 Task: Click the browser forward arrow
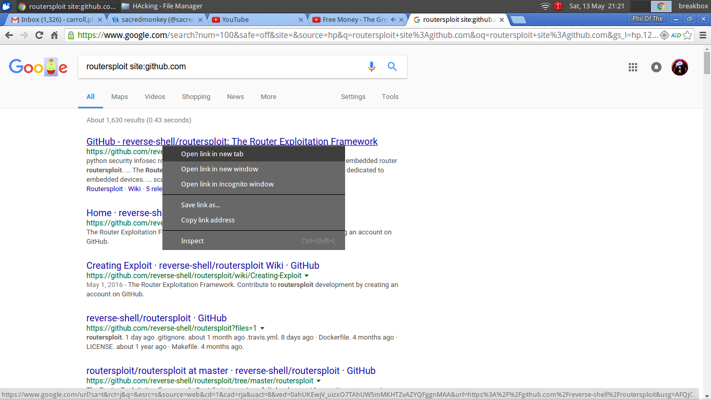[24, 35]
